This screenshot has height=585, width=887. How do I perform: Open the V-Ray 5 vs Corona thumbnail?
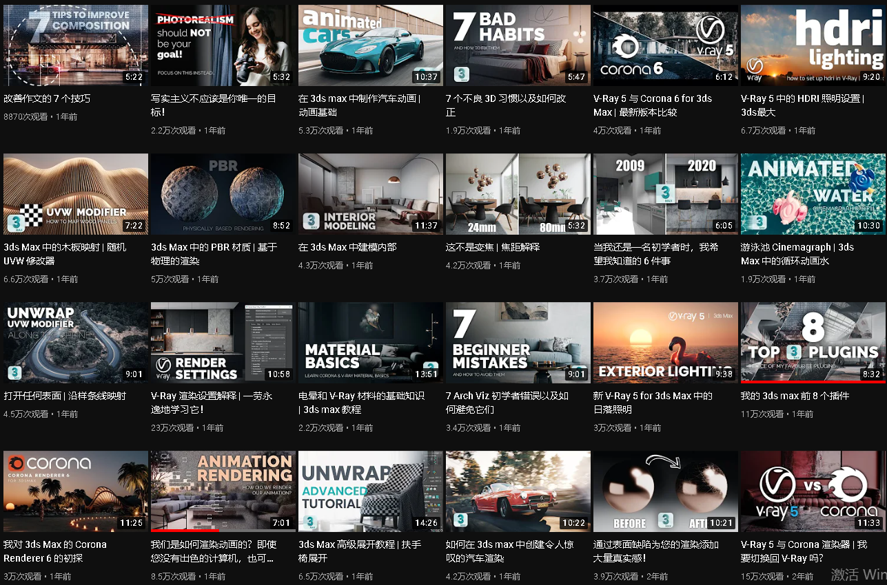pos(813,491)
